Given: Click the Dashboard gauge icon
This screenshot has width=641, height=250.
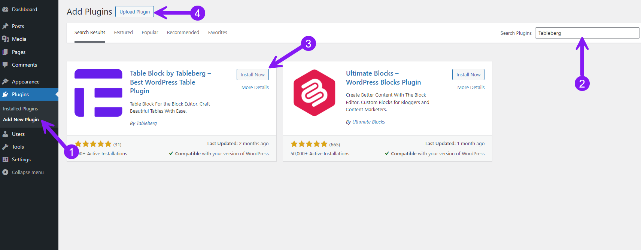Looking at the screenshot, I should tap(5, 9).
